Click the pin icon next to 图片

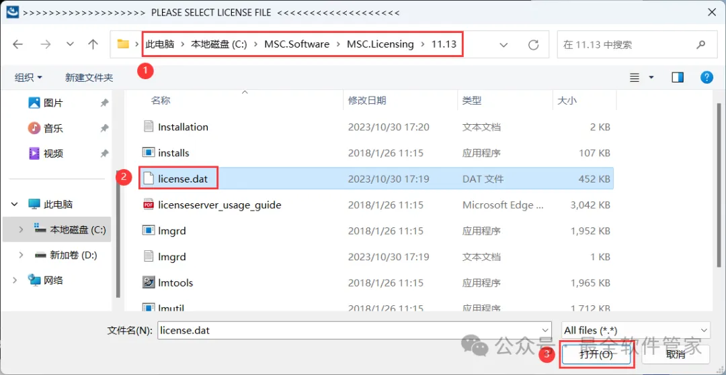pyautogui.click(x=105, y=103)
